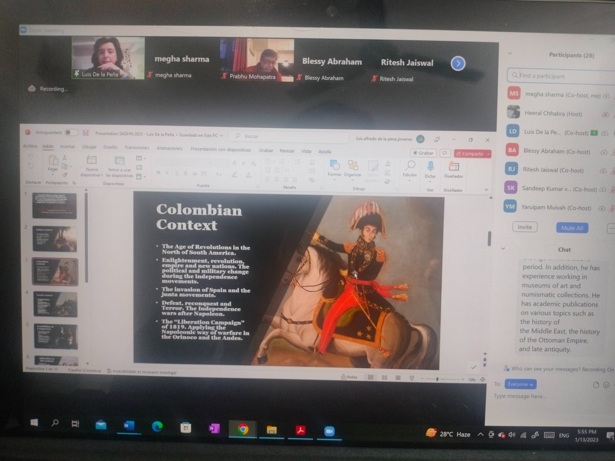The image size is (615, 461).
Task: Open the Portapapeles dialog launcher
Action: click(74, 183)
